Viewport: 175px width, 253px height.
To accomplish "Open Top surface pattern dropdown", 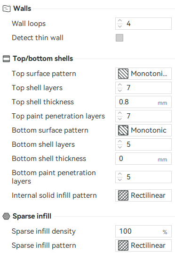I will tap(143, 74).
